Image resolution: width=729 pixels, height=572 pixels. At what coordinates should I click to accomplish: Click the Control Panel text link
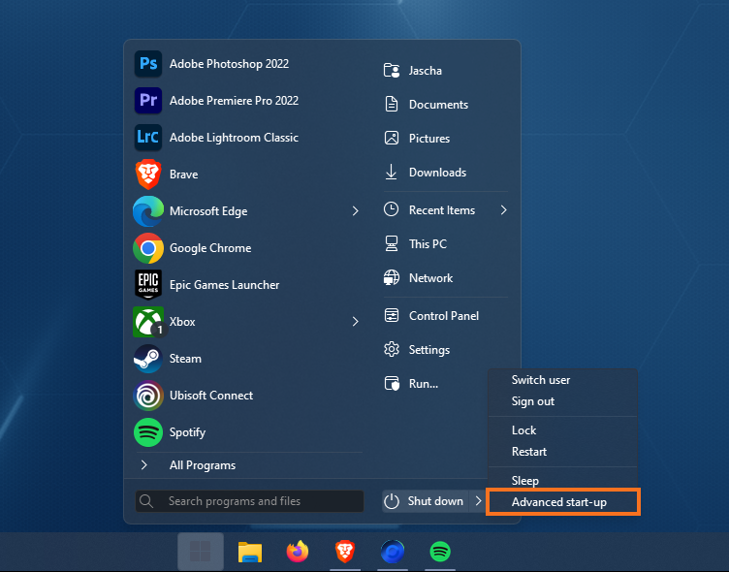(x=444, y=316)
